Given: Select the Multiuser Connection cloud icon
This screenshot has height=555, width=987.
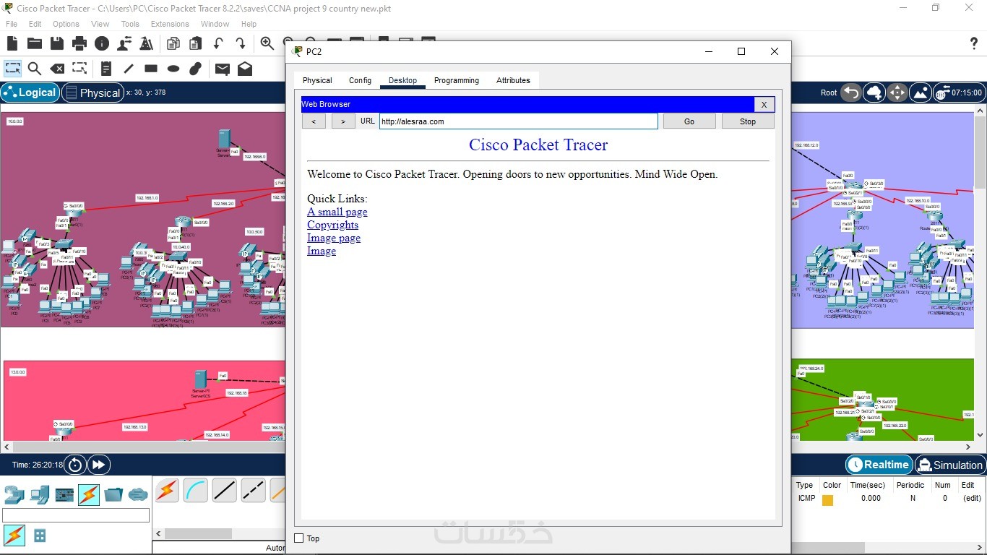Looking at the screenshot, I should click(x=138, y=495).
